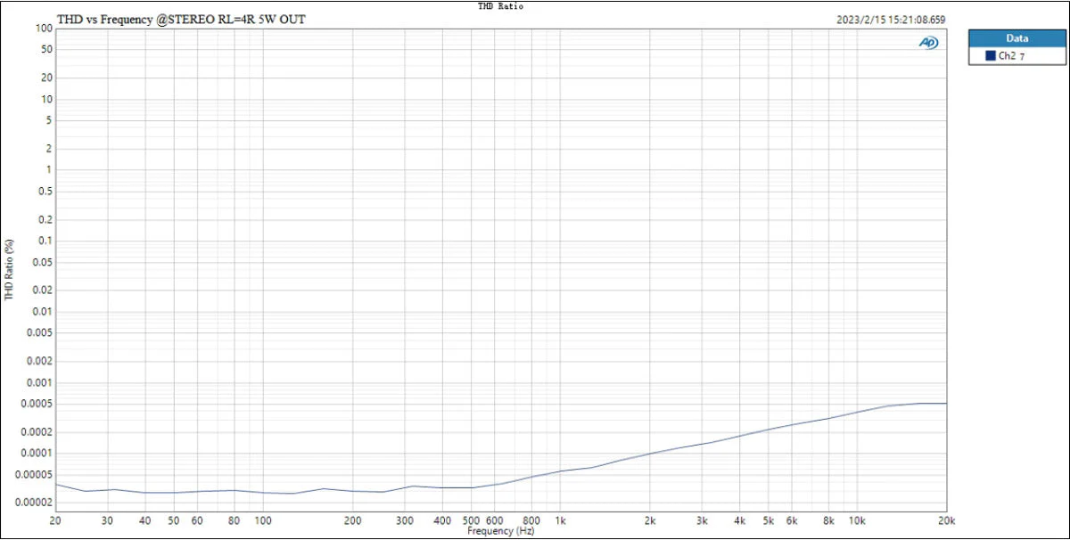Click the 40 tick on the frequency axis

(145, 520)
